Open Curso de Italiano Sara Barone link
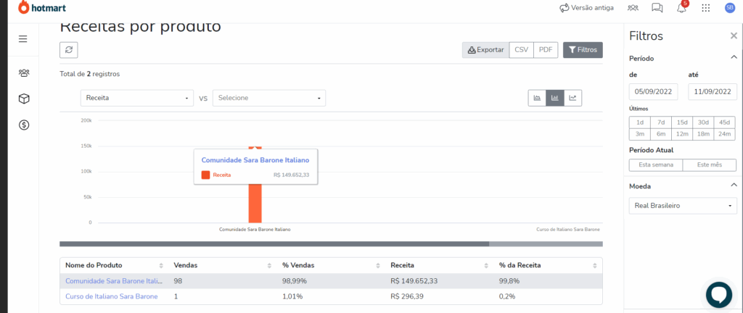Viewport: 743px width, 313px height. tap(111, 296)
